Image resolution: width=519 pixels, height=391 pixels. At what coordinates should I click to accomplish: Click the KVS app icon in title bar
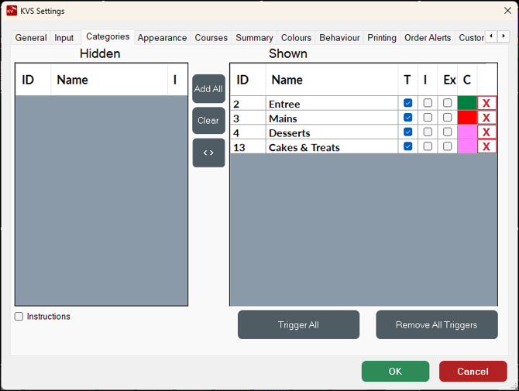(12, 11)
